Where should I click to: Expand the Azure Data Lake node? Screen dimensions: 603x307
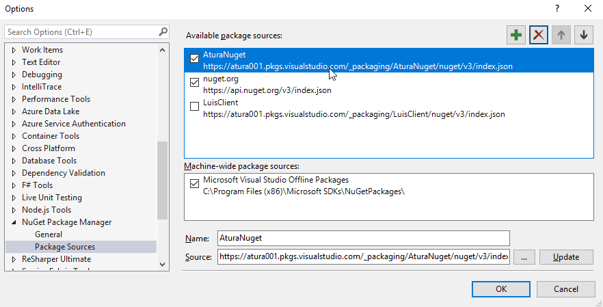(x=14, y=111)
